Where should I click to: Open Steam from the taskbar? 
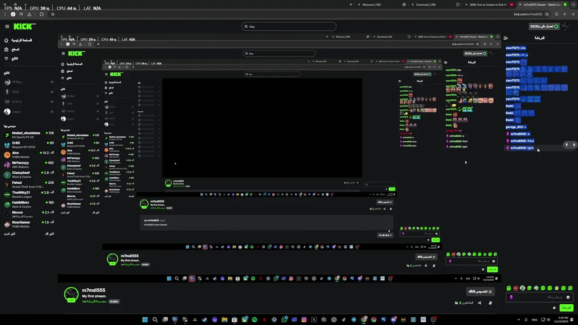coord(205,320)
